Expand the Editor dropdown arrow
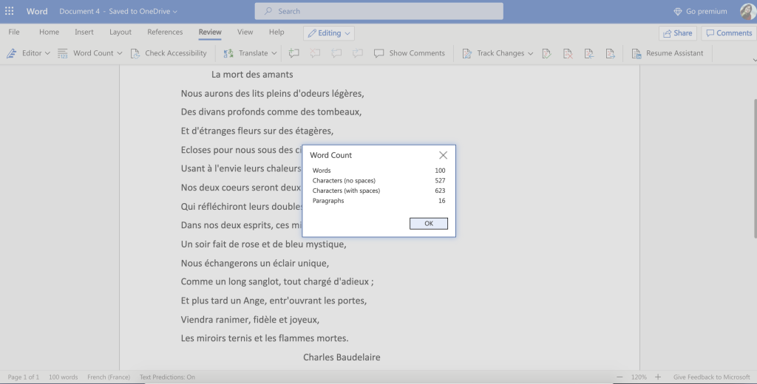Image resolution: width=757 pixels, height=384 pixels. (47, 53)
